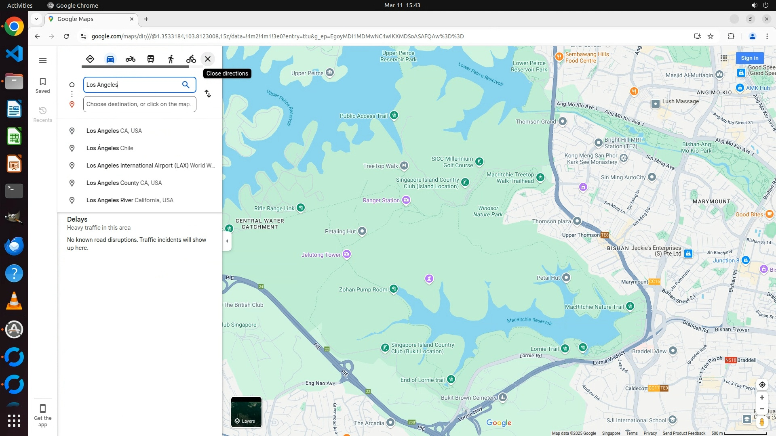Choose the Transit travel mode icon

pos(151,59)
